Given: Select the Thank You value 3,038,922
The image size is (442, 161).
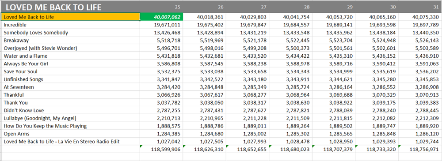Looking at the screenshot, I should [333, 102].
